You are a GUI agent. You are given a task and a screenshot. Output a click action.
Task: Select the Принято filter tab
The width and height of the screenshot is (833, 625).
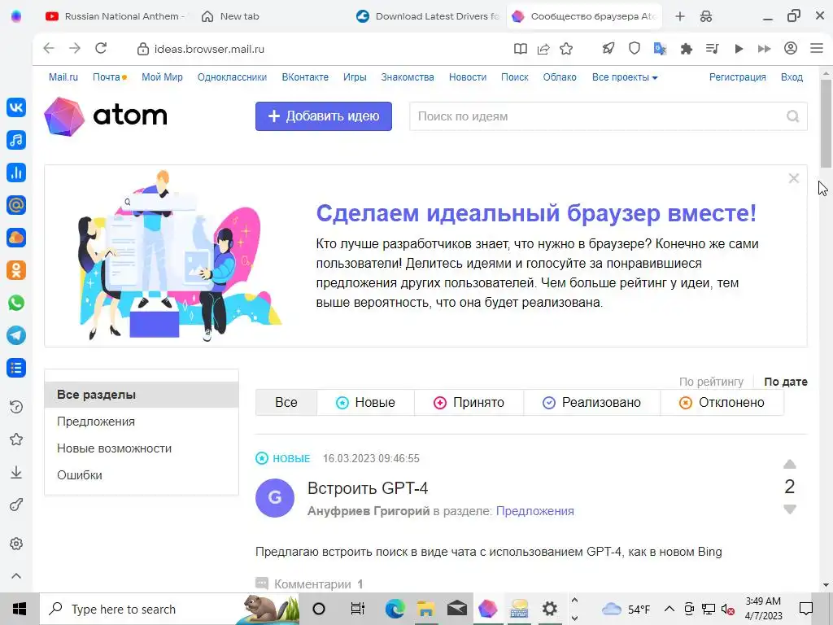469,402
